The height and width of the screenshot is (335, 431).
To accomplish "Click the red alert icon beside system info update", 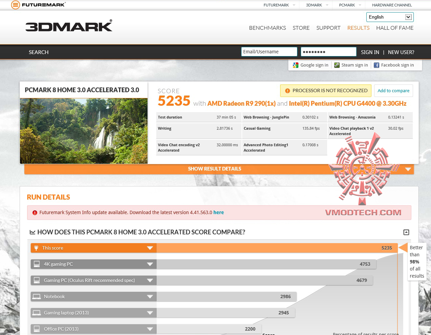I will tap(35, 213).
